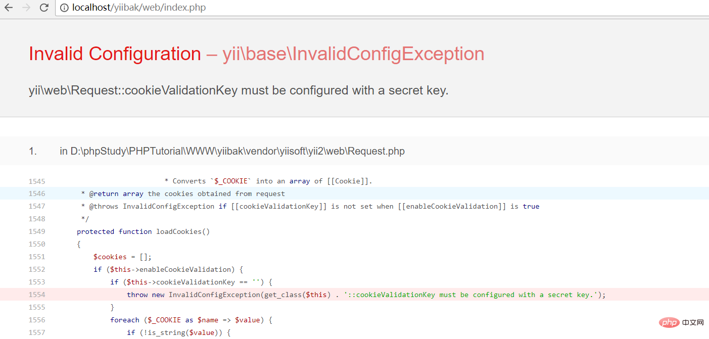Click the "$cookies = [];" code line
The image size is (709, 339).
coord(122,257)
